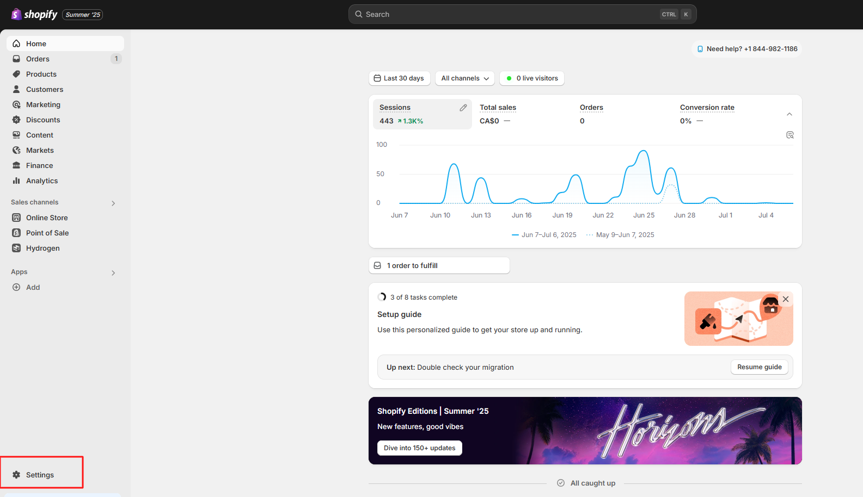The height and width of the screenshot is (497, 863).
Task: Click the Setup guide heading
Action: coord(400,314)
